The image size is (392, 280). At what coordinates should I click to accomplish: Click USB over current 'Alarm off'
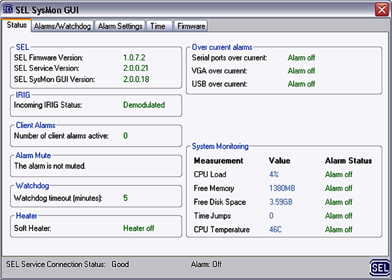click(301, 84)
